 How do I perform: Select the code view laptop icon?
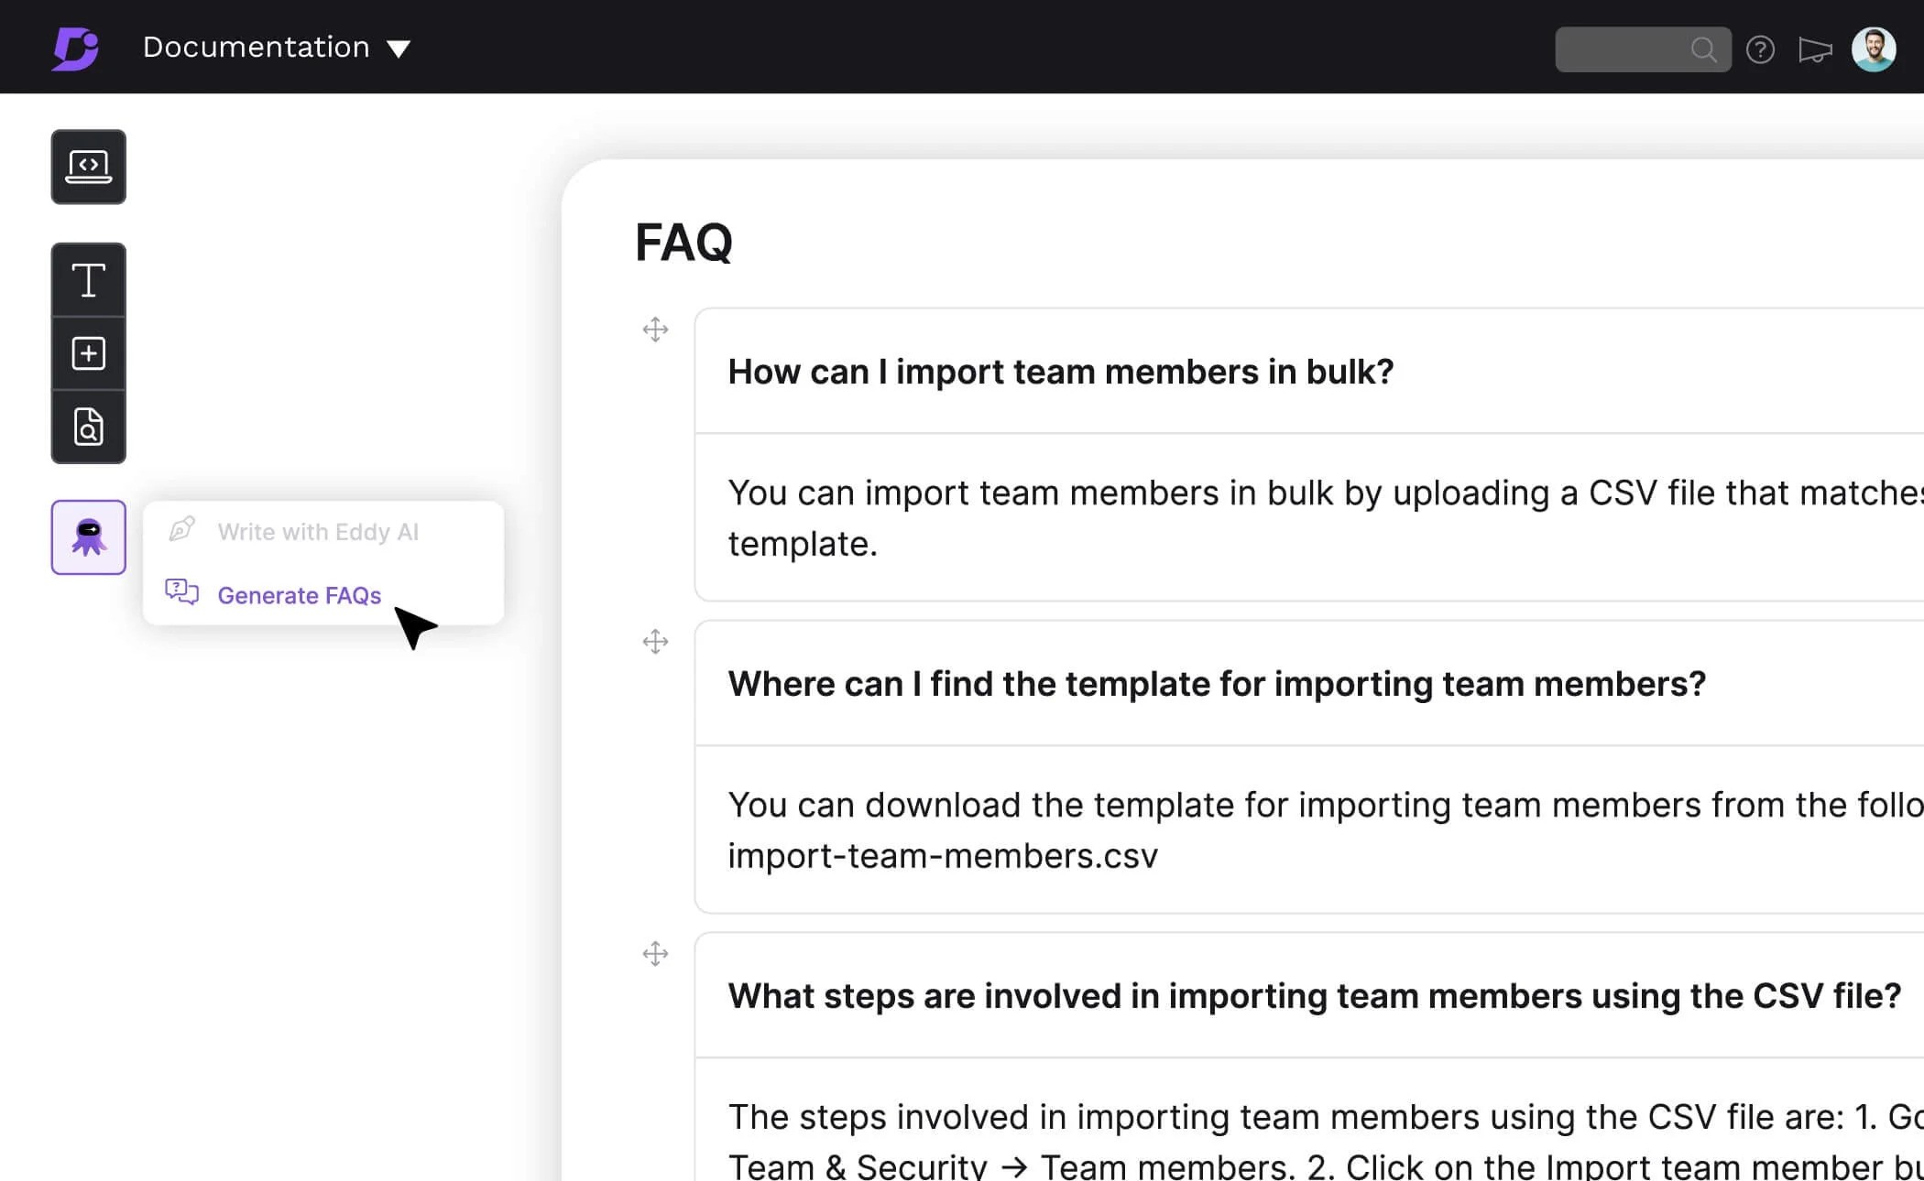pos(88,167)
